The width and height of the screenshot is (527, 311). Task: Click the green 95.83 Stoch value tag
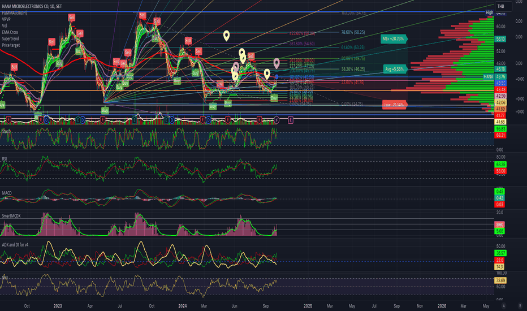500,129
